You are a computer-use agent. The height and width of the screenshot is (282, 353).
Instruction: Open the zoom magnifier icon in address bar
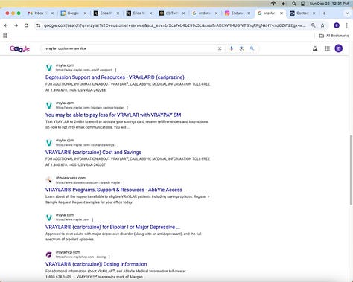pos(314,25)
